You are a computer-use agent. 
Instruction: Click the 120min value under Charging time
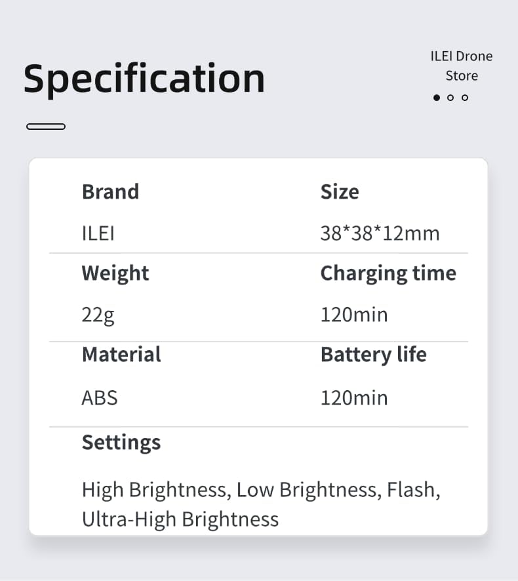click(354, 315)
